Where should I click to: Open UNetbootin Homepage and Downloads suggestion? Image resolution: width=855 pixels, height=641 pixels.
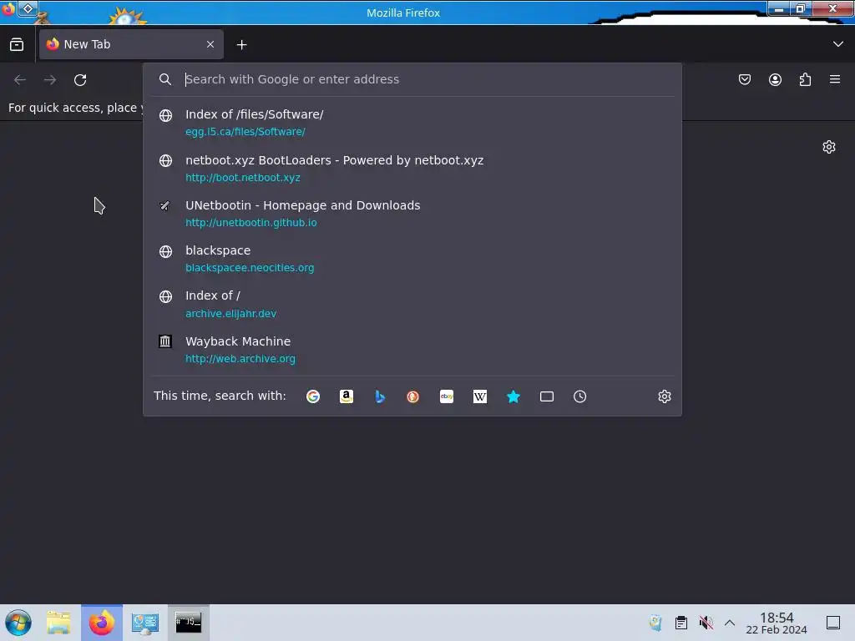click(412, 214)
